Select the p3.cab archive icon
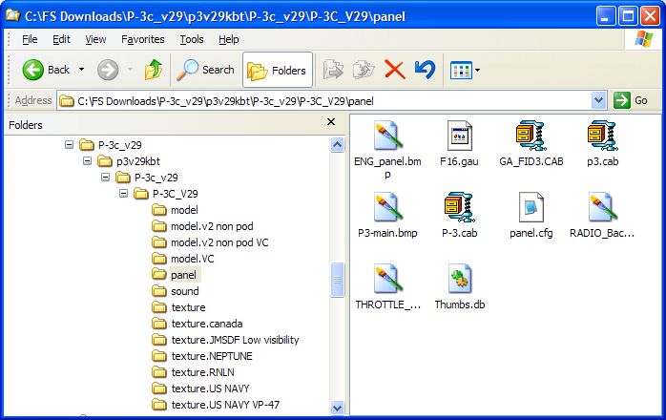The width and height of the screenshot is (666, 420). (602, 136)
